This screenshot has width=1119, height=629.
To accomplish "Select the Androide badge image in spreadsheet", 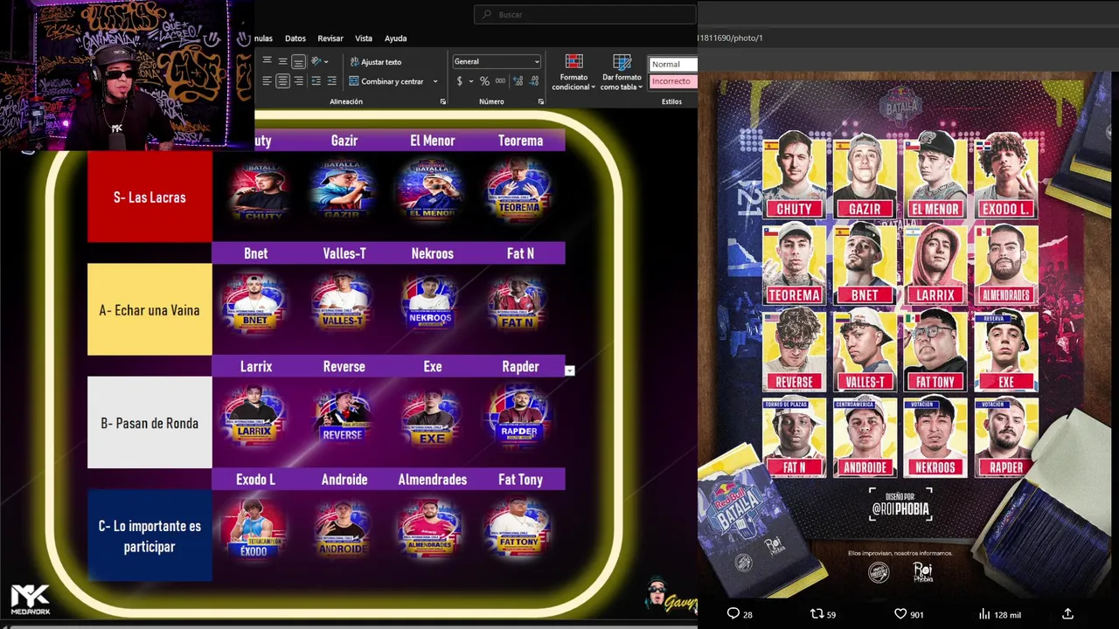I will (343, 529).
